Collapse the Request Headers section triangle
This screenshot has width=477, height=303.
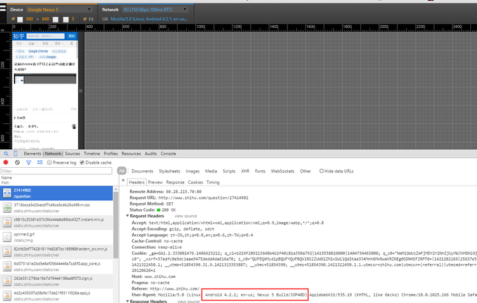(127, 215)
